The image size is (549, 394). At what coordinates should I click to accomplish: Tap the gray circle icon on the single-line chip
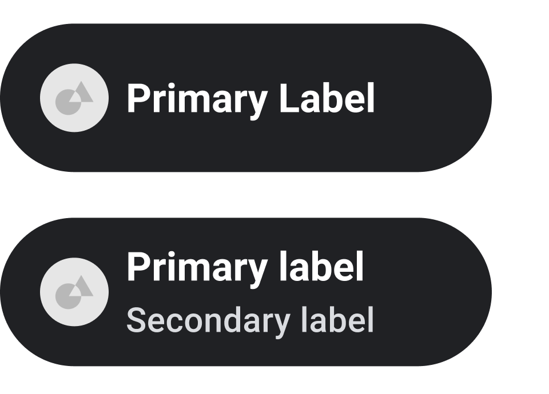[x=74, y=98]
